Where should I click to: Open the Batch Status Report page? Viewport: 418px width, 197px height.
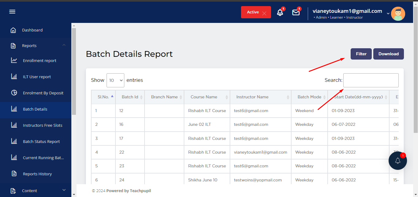click(x=41, y=141)
